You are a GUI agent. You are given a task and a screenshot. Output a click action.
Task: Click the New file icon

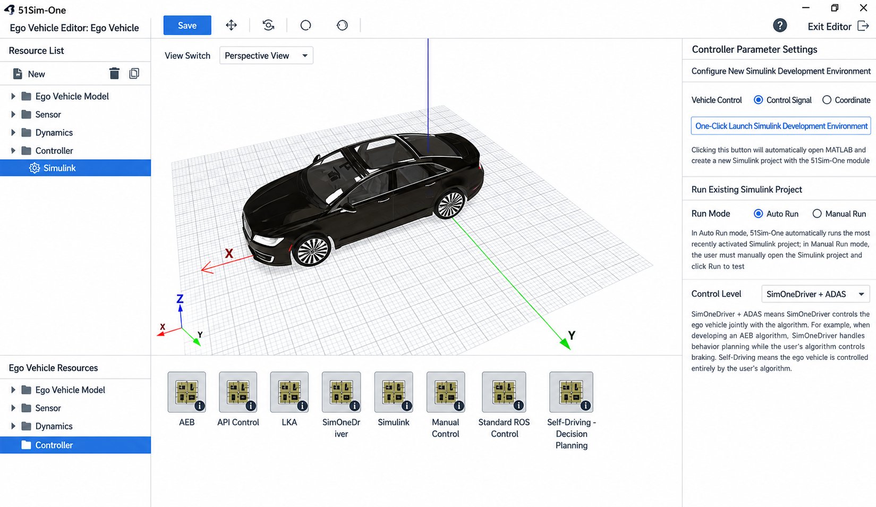pos(18,74)
